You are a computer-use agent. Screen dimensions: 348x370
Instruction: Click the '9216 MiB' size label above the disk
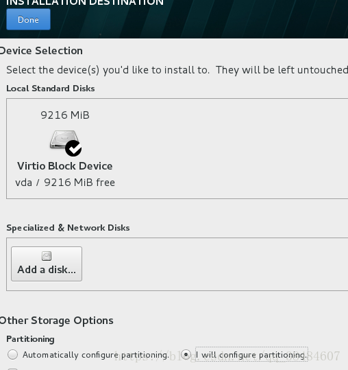(x=65, y=115)
